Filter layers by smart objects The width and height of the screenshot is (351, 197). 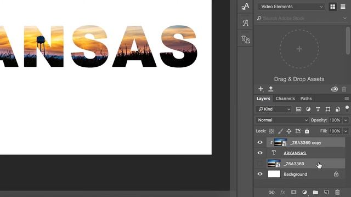(x=338, y=109)
